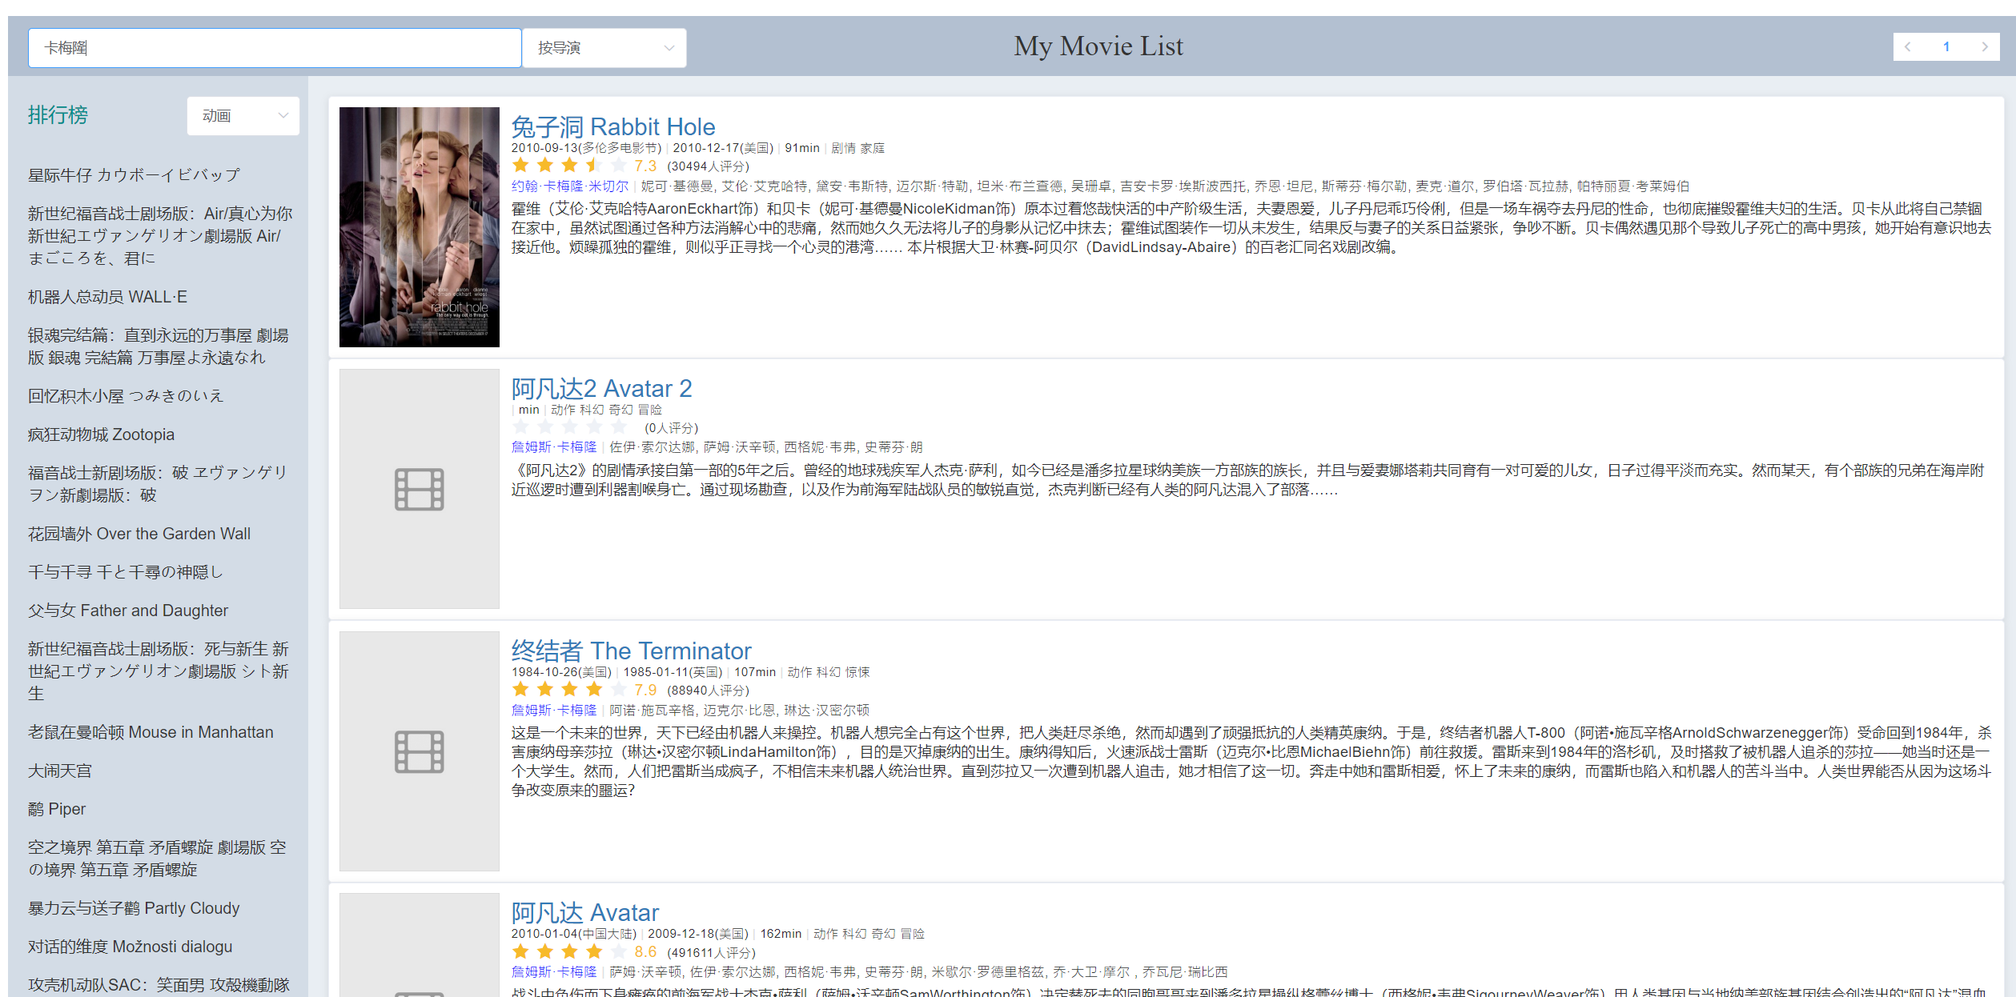Open the 阿凡达 Avatar title link

click(584, 912)
